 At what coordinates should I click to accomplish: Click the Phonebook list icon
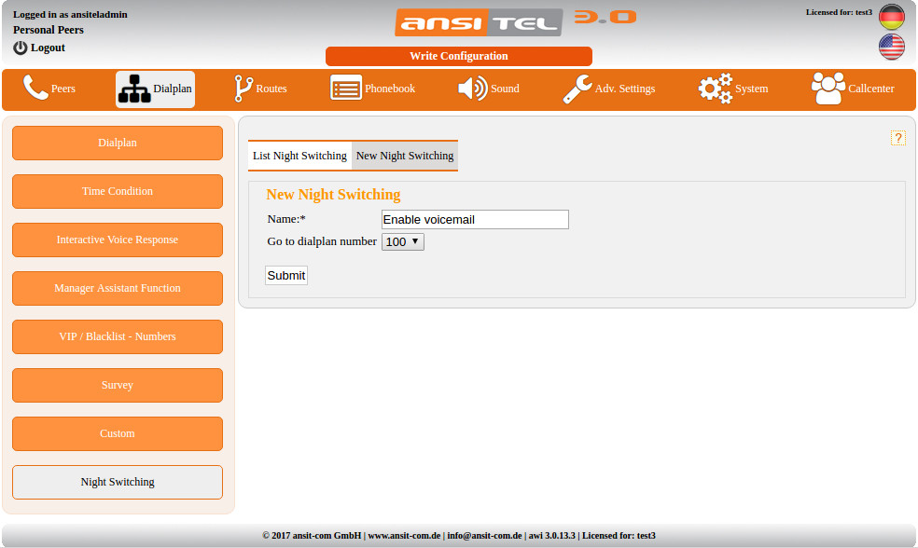[x=346, y=89]
